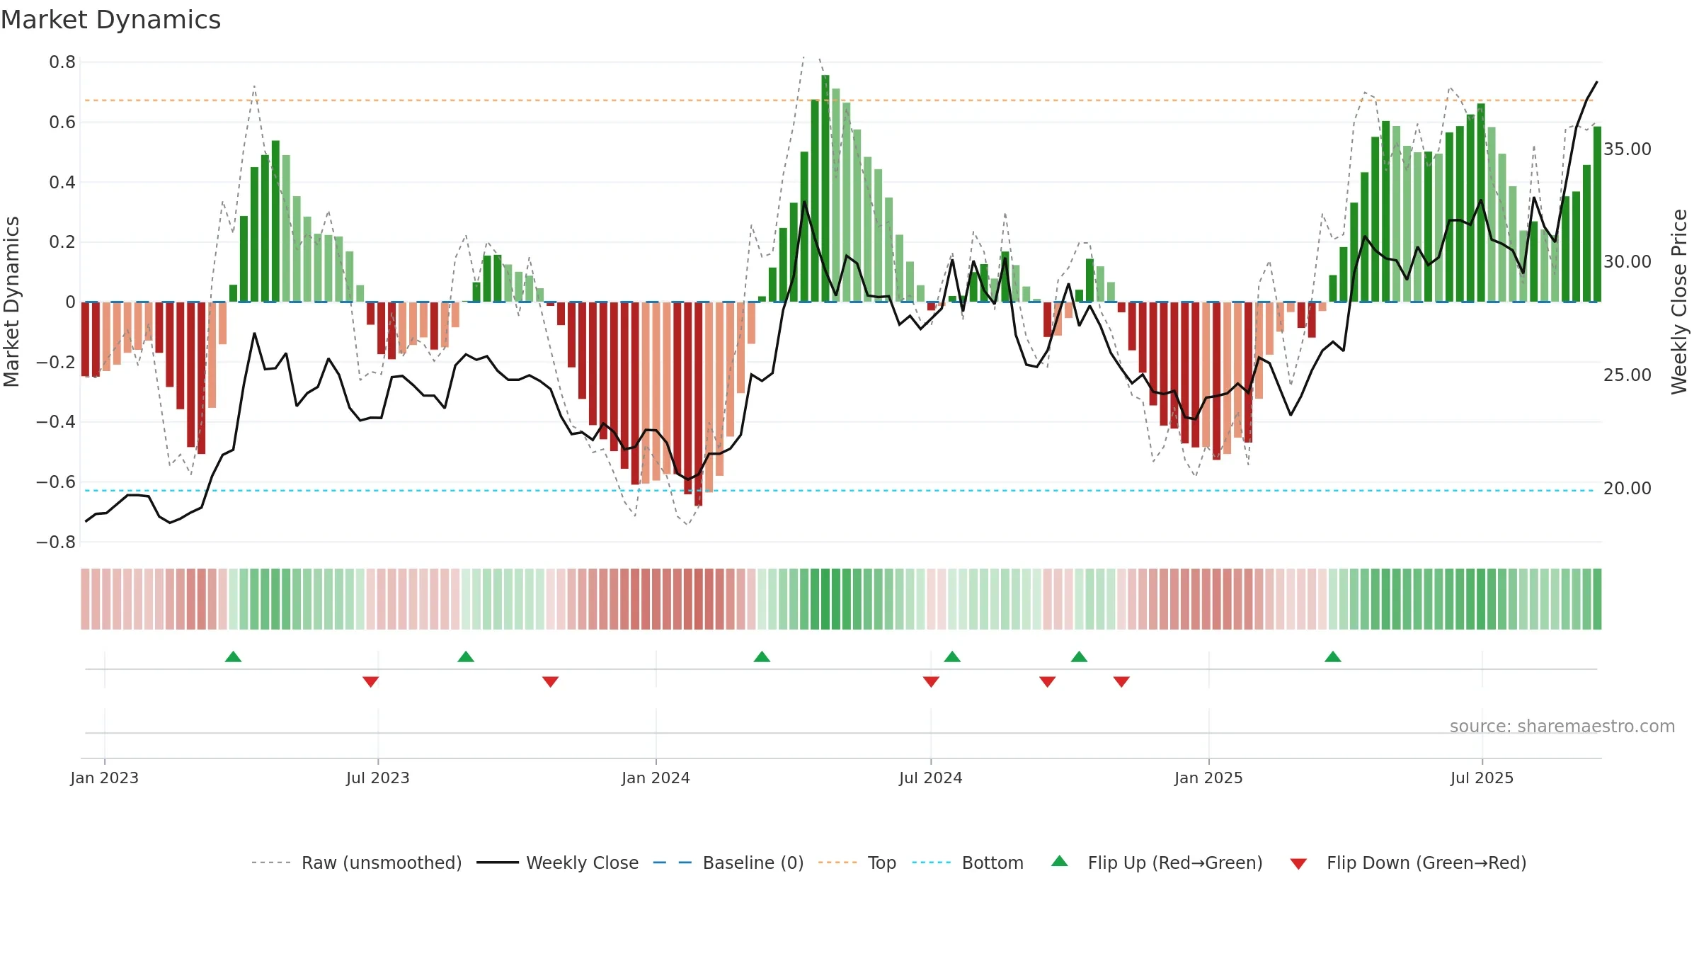Click the '0.8' left axis tick label

coord(62,62)
